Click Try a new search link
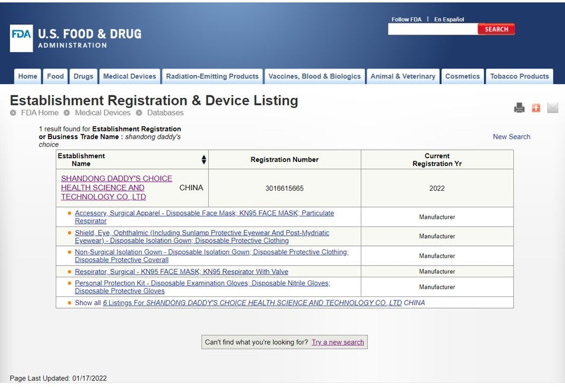The height and width of the screenshot is (387, 565). [x=338, y=343]
